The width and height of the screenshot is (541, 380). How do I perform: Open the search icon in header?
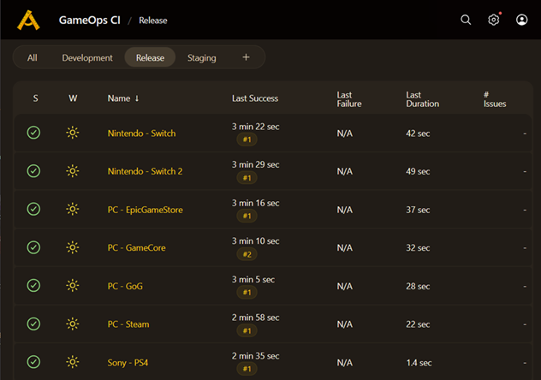[x=466, y=20]
